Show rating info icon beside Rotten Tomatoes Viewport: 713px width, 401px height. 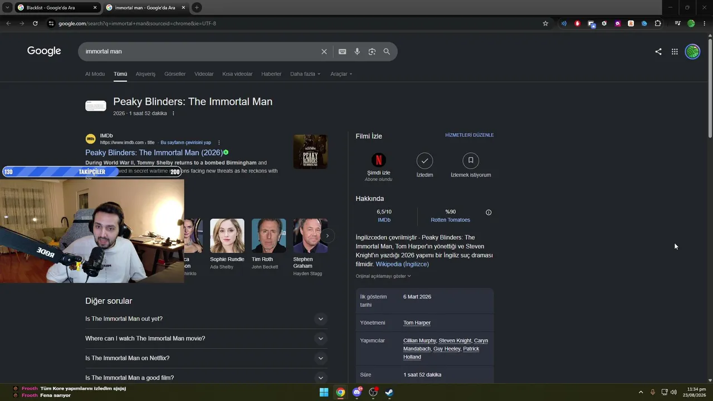[489, 212]
